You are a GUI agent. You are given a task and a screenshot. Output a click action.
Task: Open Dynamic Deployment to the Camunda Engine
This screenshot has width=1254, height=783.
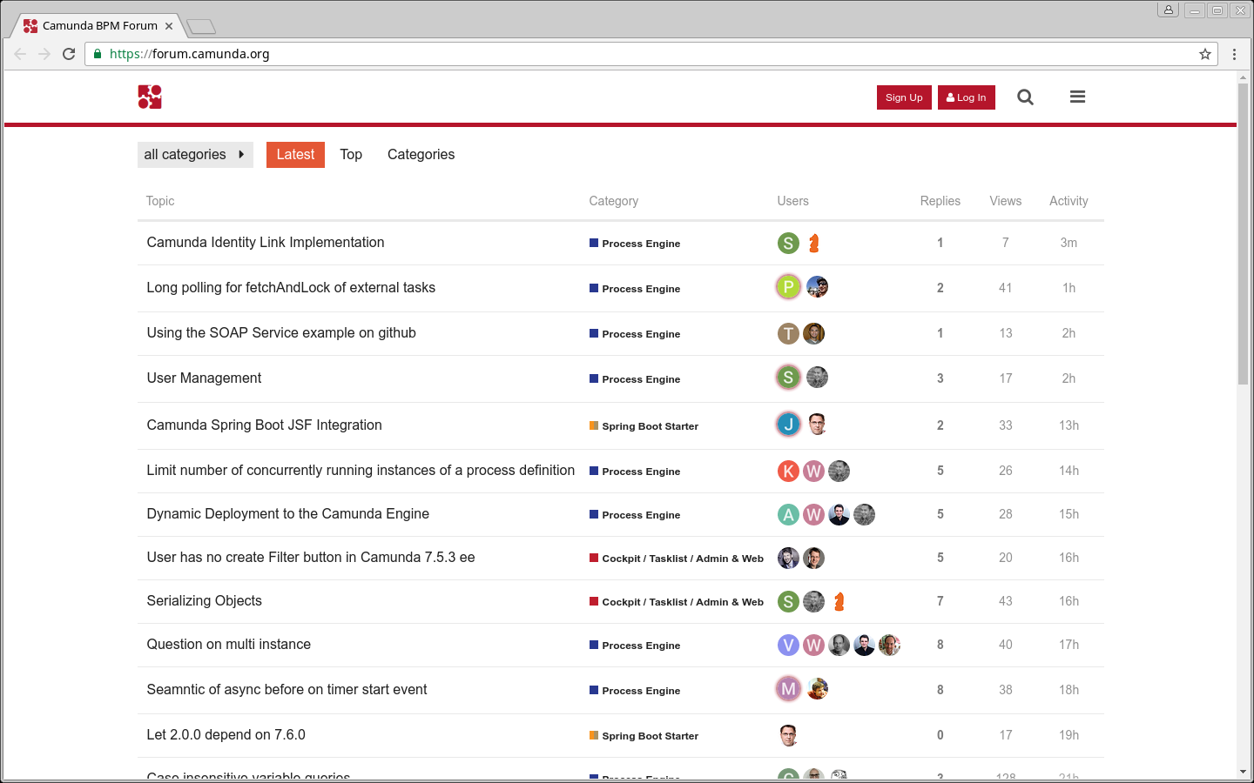click(x=288, y=514)
